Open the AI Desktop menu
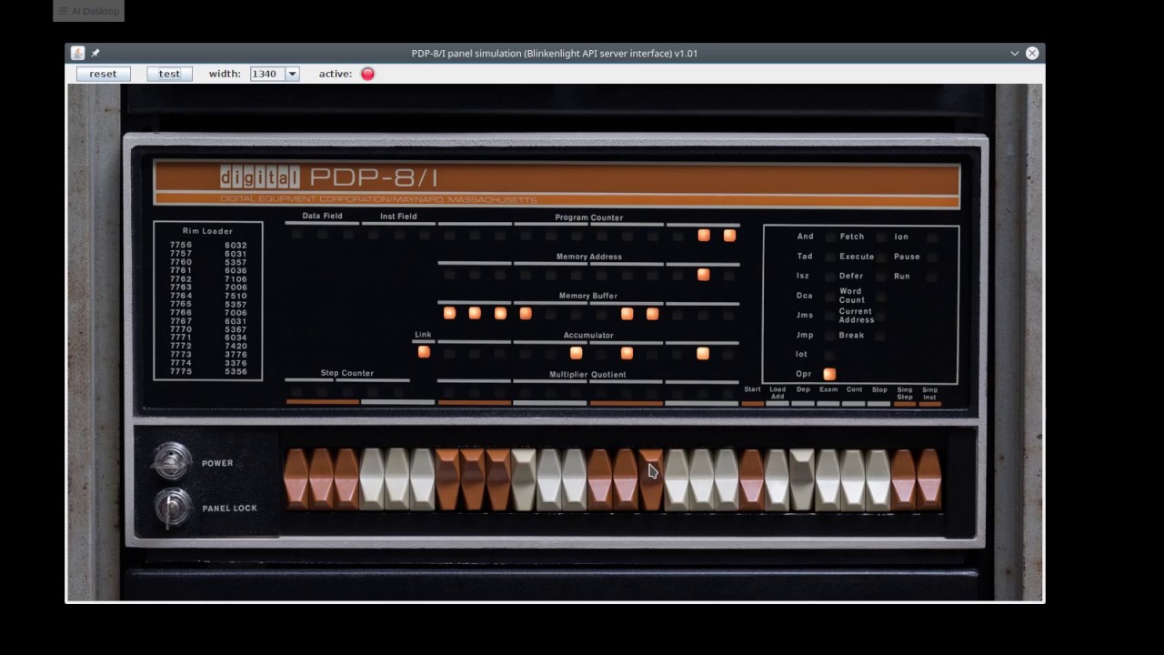 [x=88, y=11]
